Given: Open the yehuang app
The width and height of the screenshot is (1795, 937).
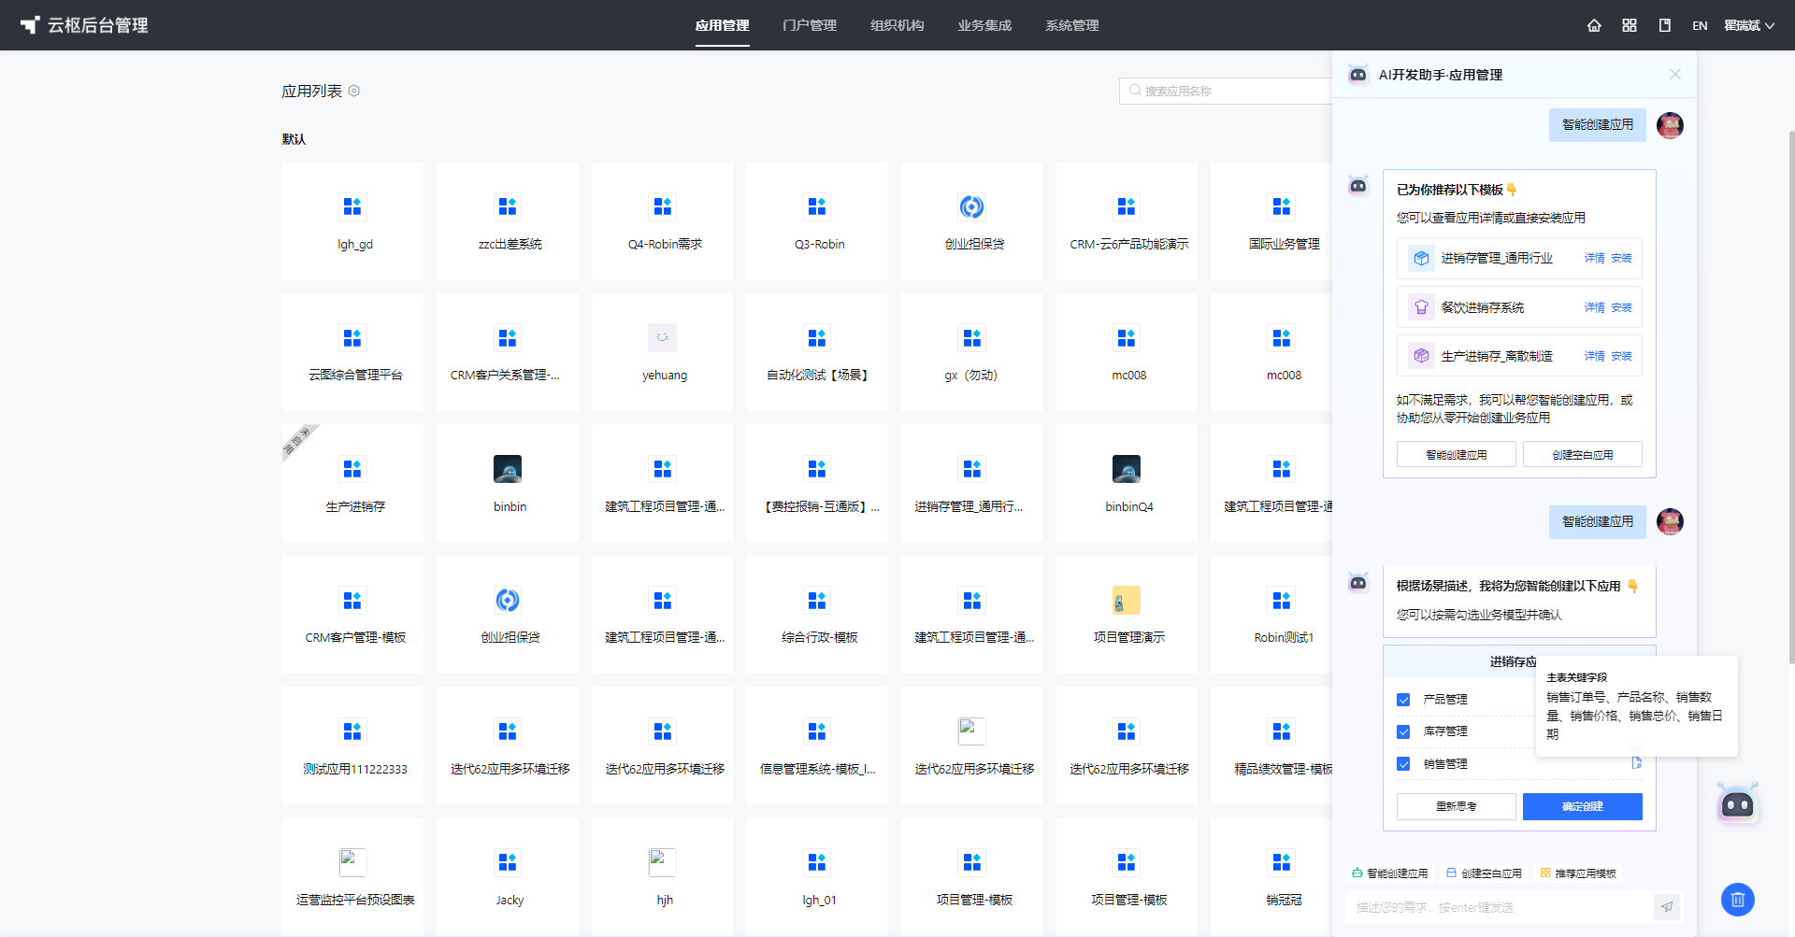Looking at the screenshot, I should point(663,352).
